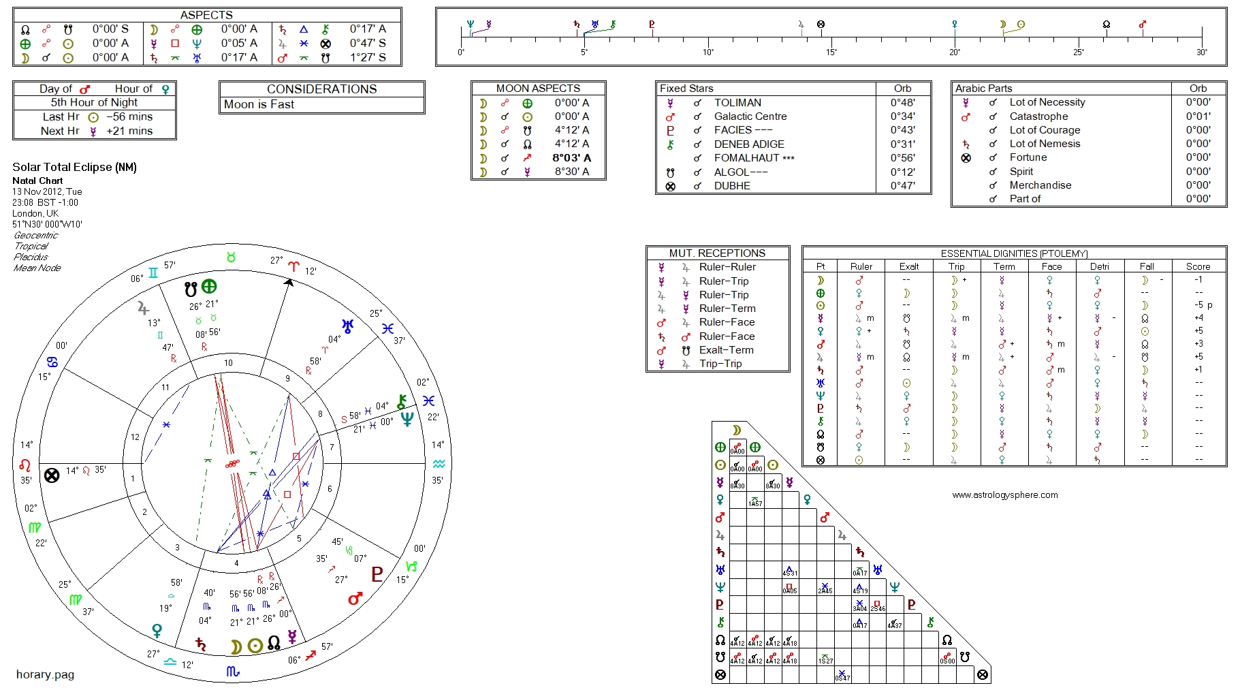The height and width of the screenshot is (690, 1240).
Task: Select the Neptune trident in the chart wheel
Action: [407, 419]
